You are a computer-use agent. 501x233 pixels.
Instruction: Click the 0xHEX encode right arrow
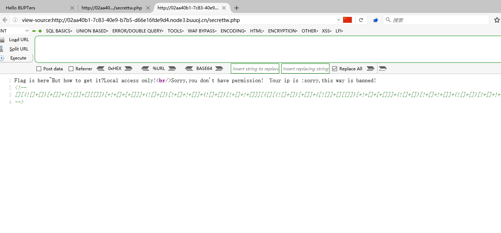128,69
